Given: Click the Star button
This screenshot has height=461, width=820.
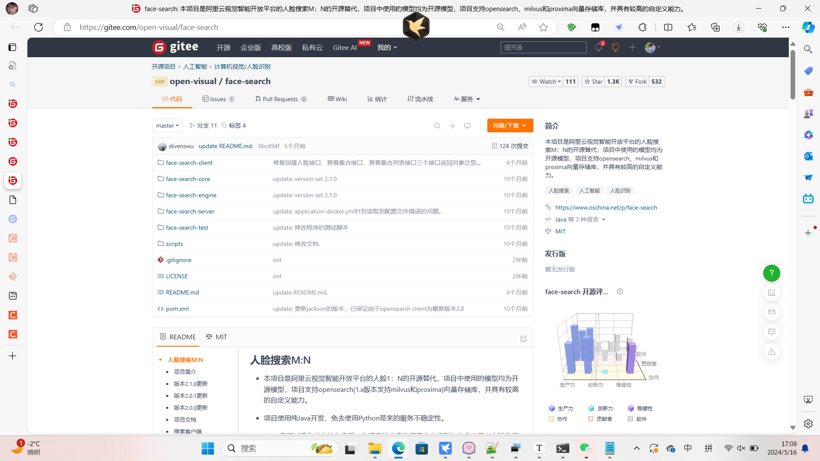Looking at the screenshot, I should point(593,82).
